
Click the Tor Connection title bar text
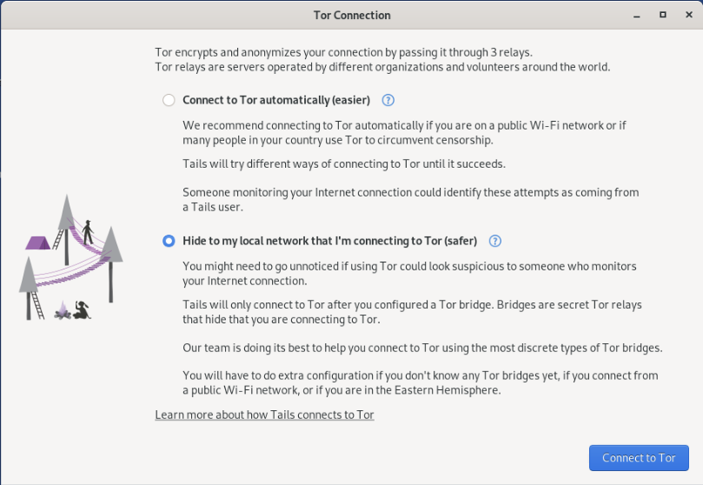(352, 16)
